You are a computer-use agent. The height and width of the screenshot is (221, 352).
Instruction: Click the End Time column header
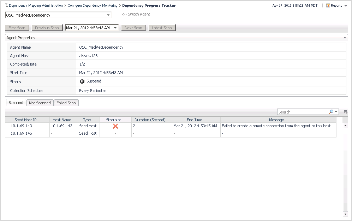[195, 120]
